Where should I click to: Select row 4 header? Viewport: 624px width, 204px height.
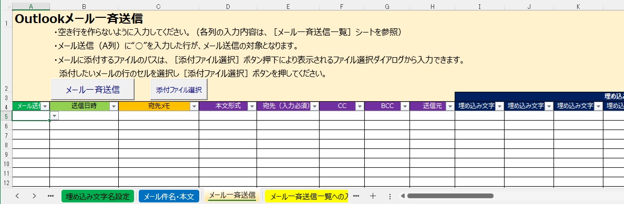click(x=6, y=106)
